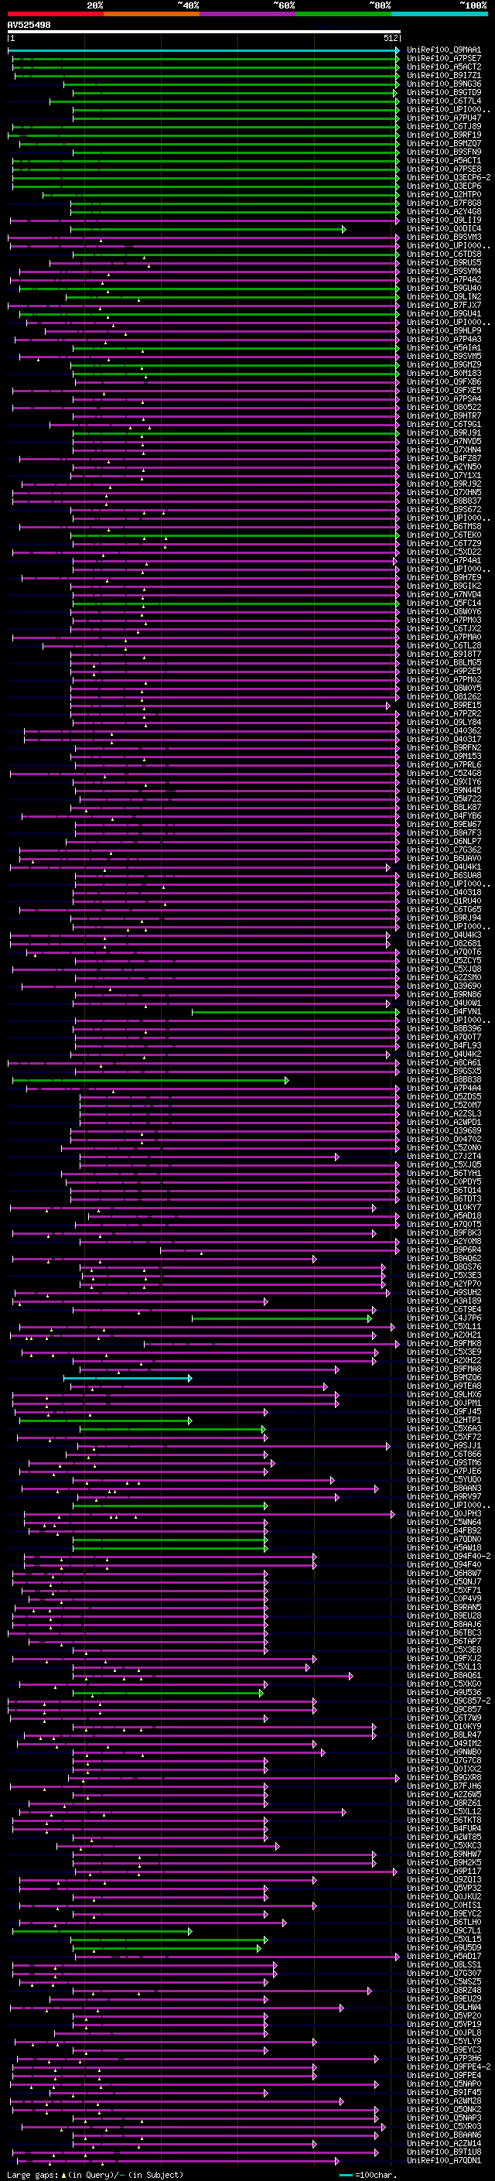
Task: Click the green ~80% identity legend segment
Action: point(343,14)
